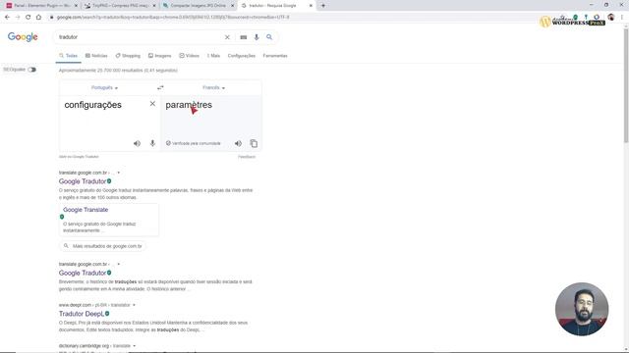Click Mais resultados de google.com.br button
The image size is (629, 353).
pyautogui.click(x=103, y=246)
